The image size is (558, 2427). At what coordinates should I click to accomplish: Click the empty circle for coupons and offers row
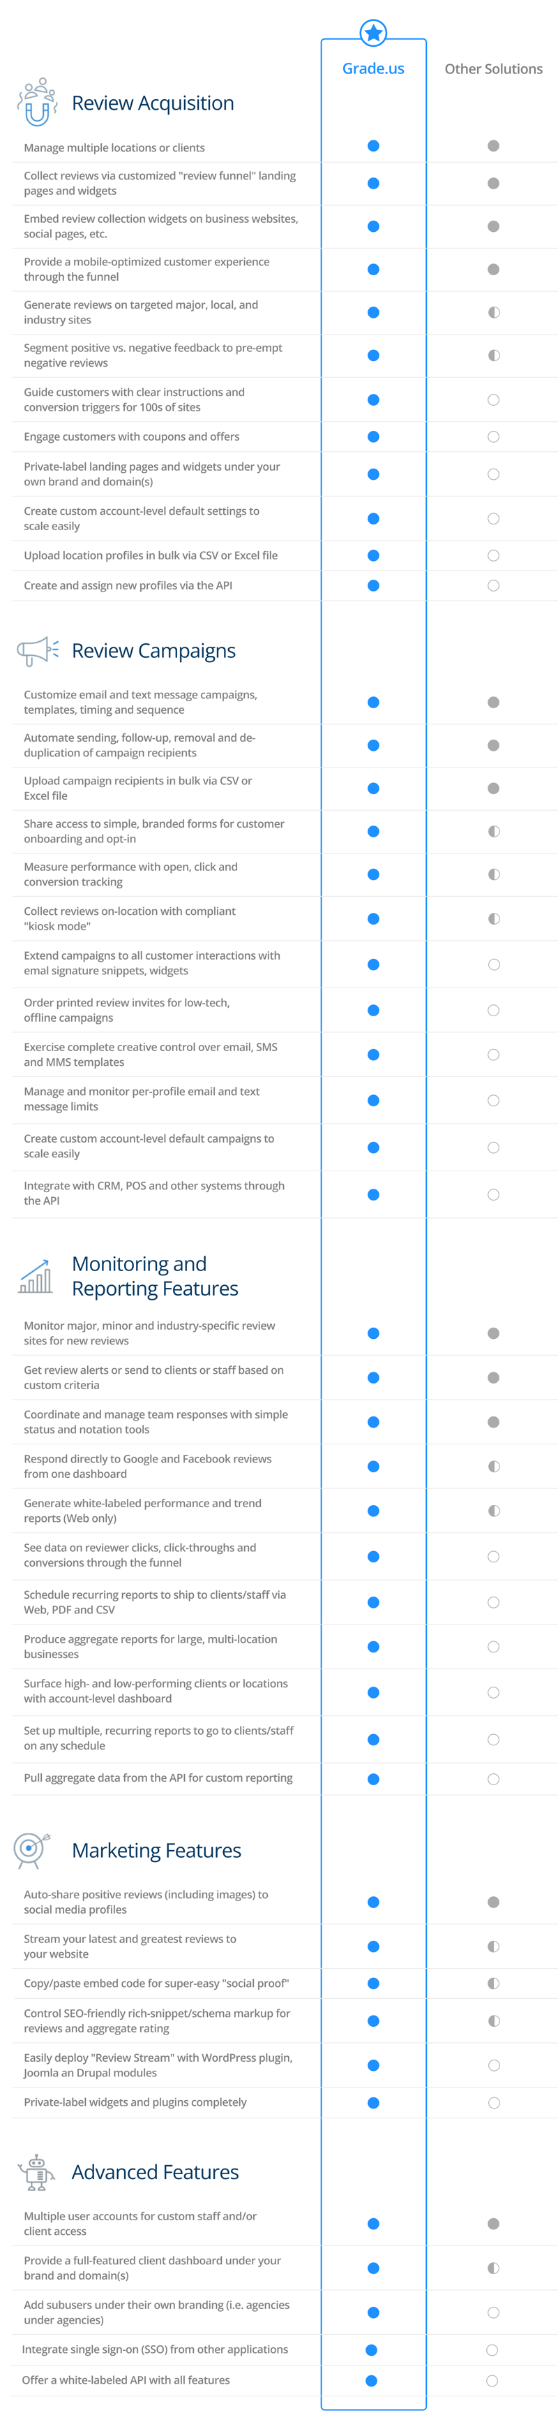494,437
